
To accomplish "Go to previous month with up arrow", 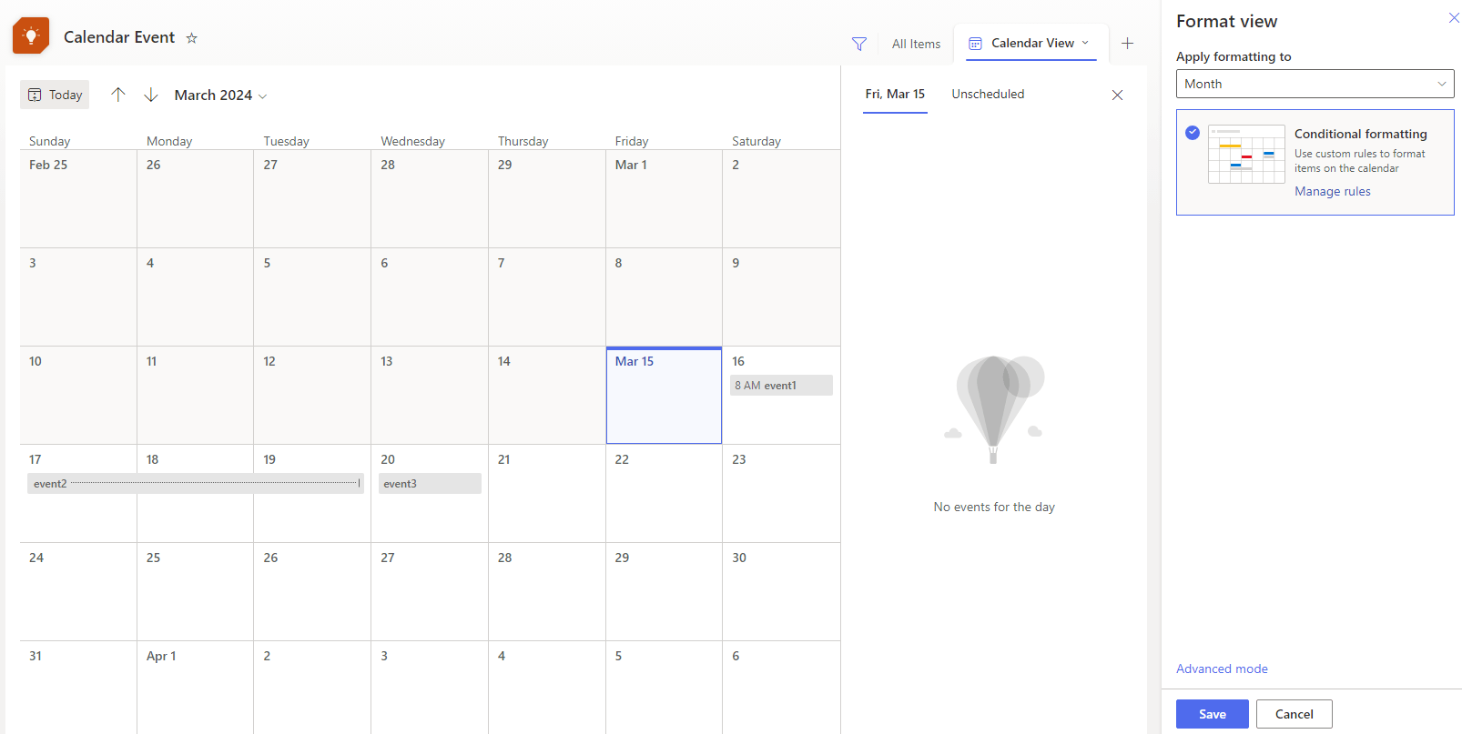I will click(x=118, y=95).
